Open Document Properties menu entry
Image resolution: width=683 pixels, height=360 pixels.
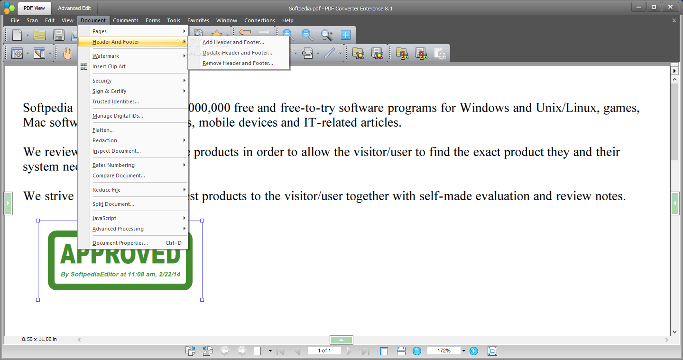133,243
